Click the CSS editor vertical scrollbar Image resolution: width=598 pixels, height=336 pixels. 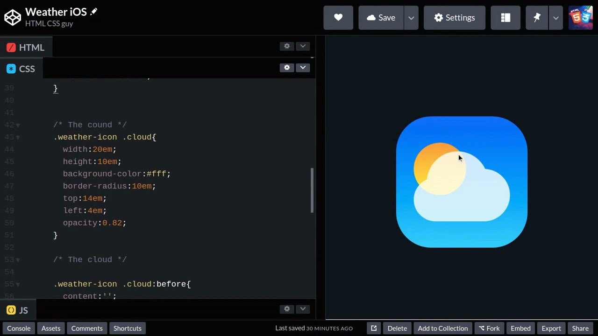(312, 190)
